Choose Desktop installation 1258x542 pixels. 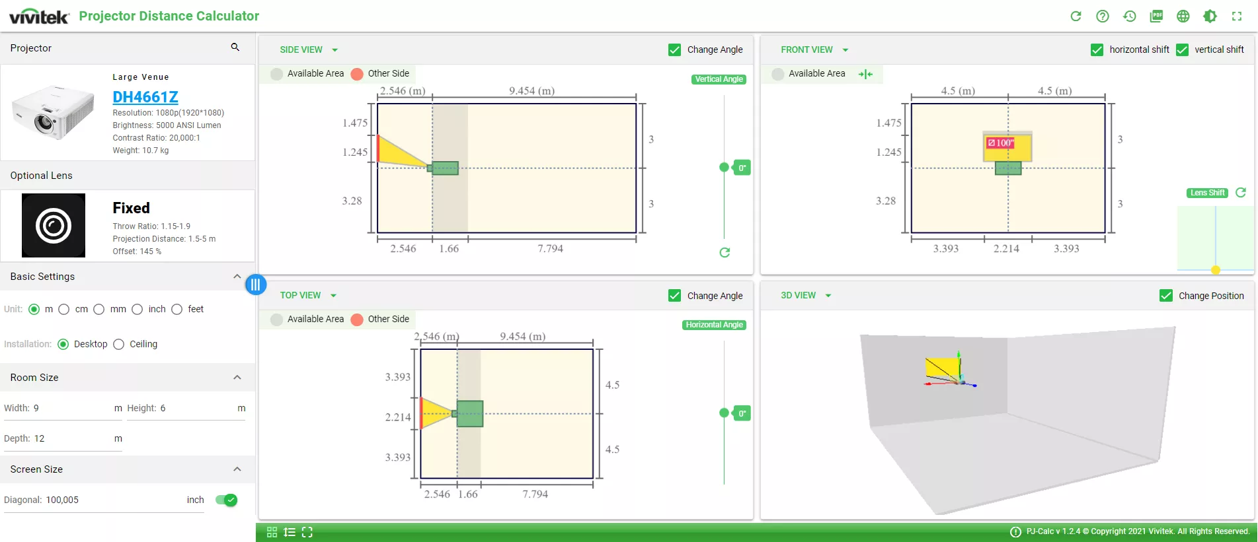[x=63, y=344]
